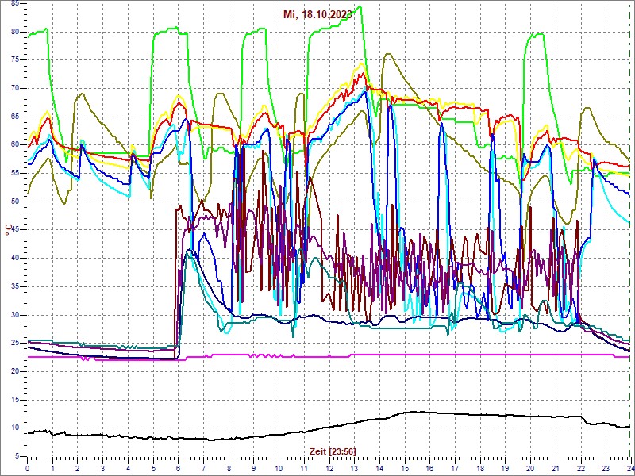The height and width of the screenshot is (476, 635).
Task: Click hour 19 on the time axis
Action: [505, 468]
